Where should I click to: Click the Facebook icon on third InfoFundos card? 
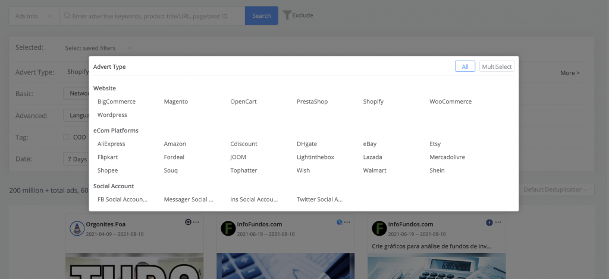point(489,223)
